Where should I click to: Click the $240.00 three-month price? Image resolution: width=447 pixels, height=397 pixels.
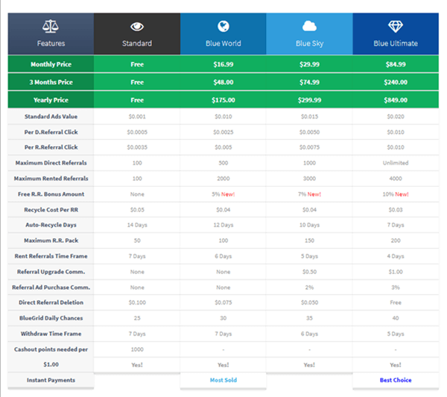pos(396,83)
